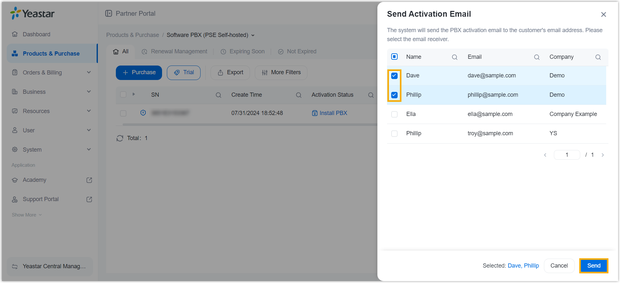Select the checkbox for troy@sample.com row
The width and height of the screenshot is (620, 283).
pyautogui.click(x=394, y=134)
